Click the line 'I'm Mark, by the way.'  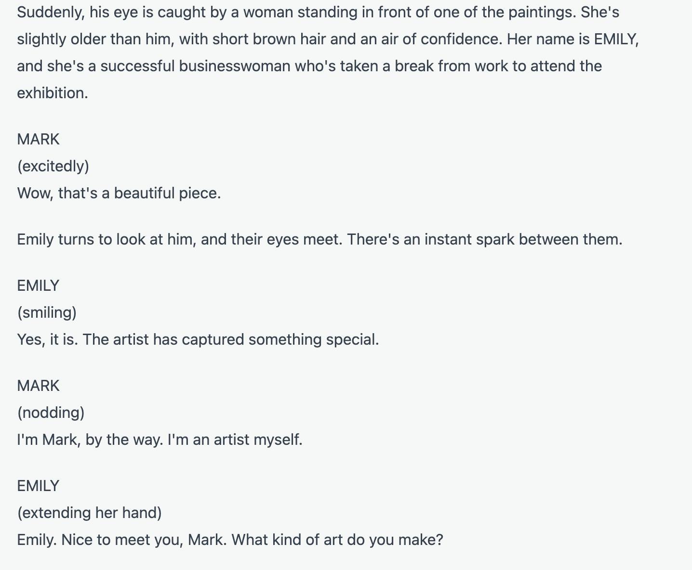[x=90, y=440]
